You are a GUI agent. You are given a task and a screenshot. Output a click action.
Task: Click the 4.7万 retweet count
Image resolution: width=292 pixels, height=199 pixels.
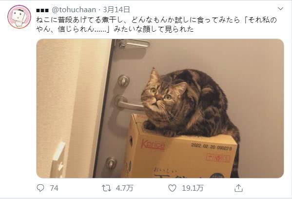(x=124, y=188)
